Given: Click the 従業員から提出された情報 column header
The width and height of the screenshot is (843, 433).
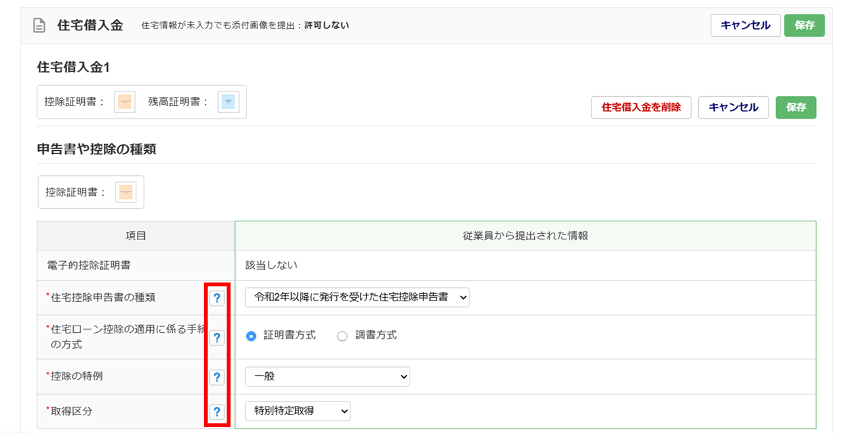Looking at the screenshot, I should point(525,235).
